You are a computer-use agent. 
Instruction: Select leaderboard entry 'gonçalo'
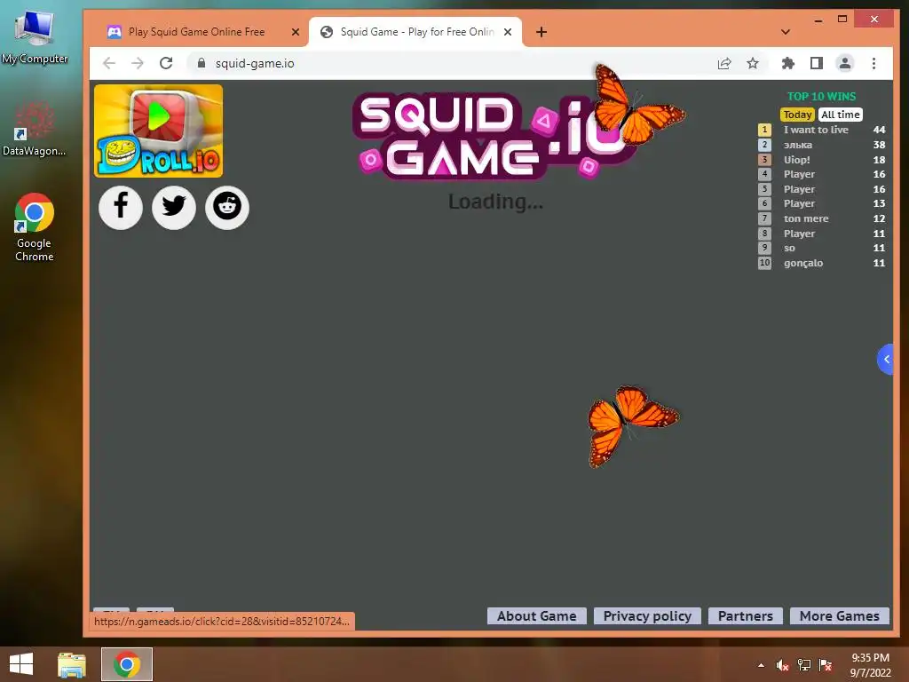click(x=821, y=263)
